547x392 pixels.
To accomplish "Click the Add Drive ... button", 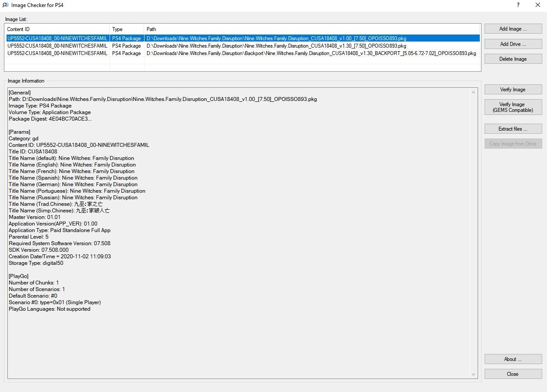I will 513,44.
